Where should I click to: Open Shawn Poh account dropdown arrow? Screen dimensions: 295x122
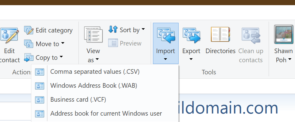pyautogui.click(x=290, y=59)
